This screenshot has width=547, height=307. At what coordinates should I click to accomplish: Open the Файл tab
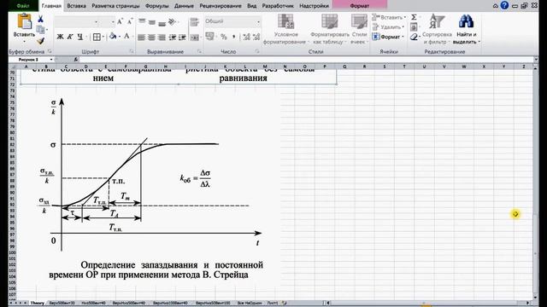(x=23, y=6)
